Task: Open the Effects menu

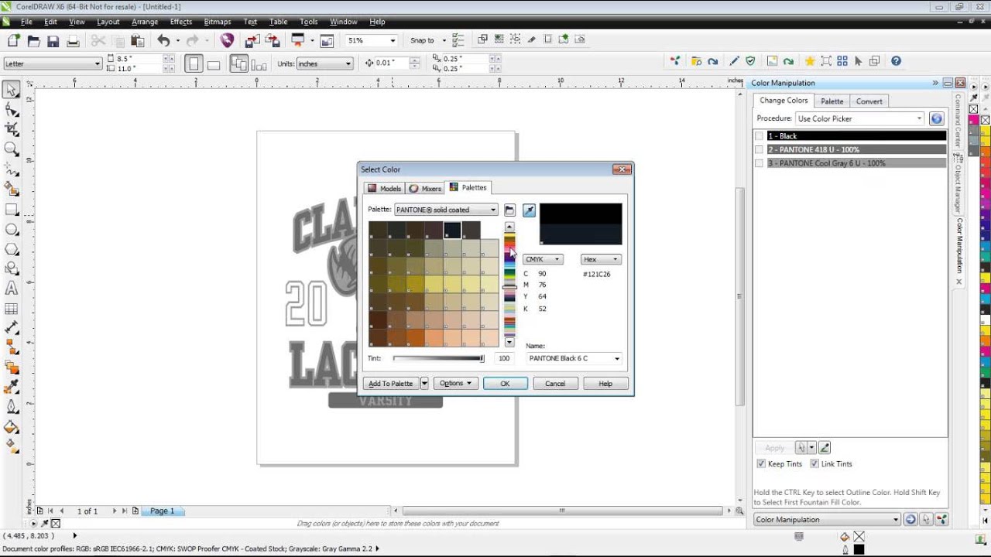Action: coord(181,22)
